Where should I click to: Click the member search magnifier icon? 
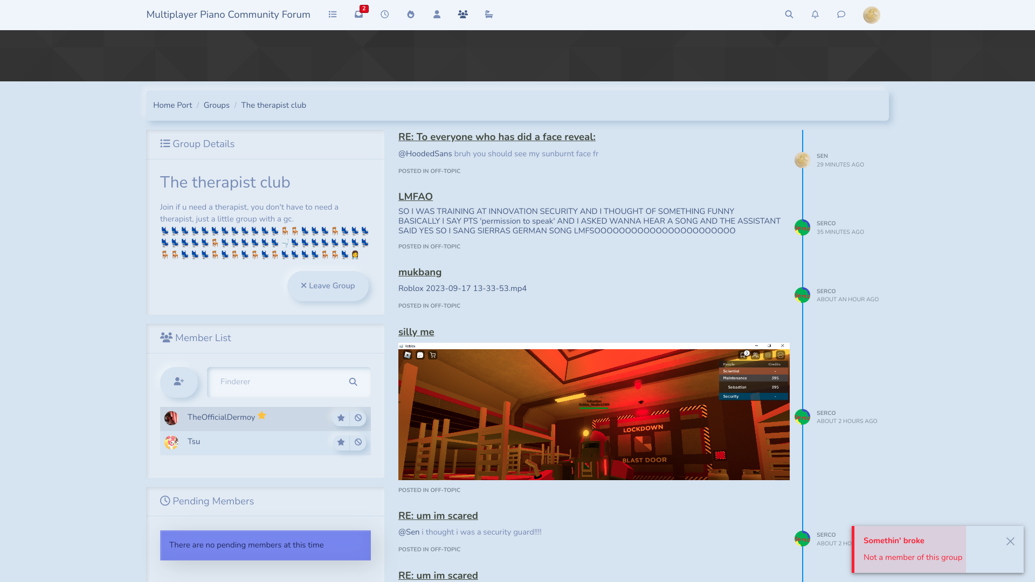tap(353, 382)
